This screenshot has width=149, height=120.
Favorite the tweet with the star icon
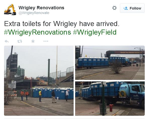33,41
